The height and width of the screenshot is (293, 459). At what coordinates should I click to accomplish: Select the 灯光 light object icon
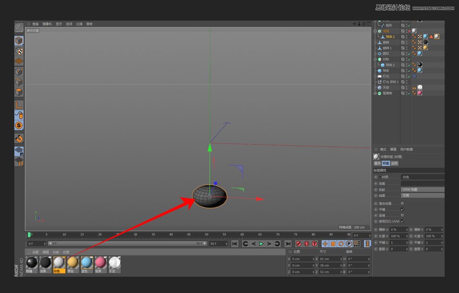pos(380,76)
